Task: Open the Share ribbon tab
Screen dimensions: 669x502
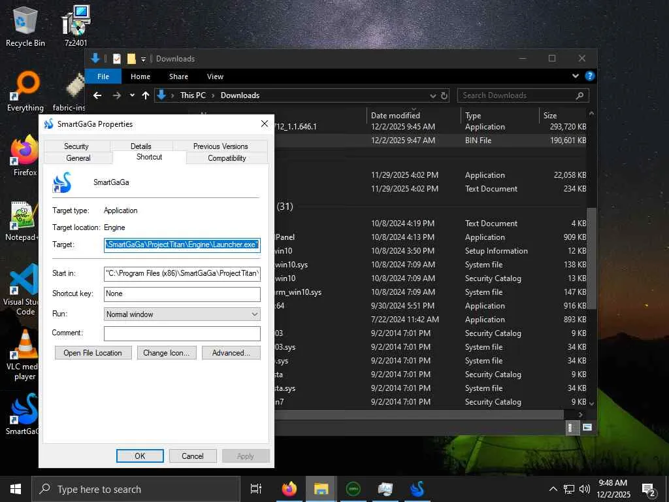Action: pos(178,76)
